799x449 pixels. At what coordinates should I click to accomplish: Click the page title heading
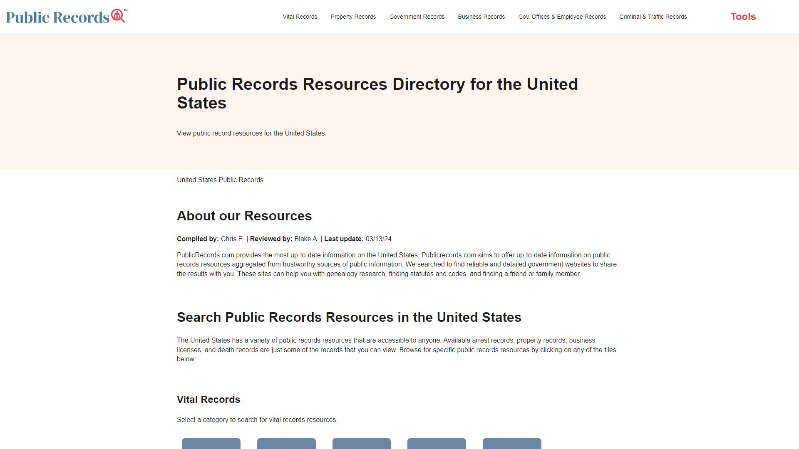coord(377,93)
